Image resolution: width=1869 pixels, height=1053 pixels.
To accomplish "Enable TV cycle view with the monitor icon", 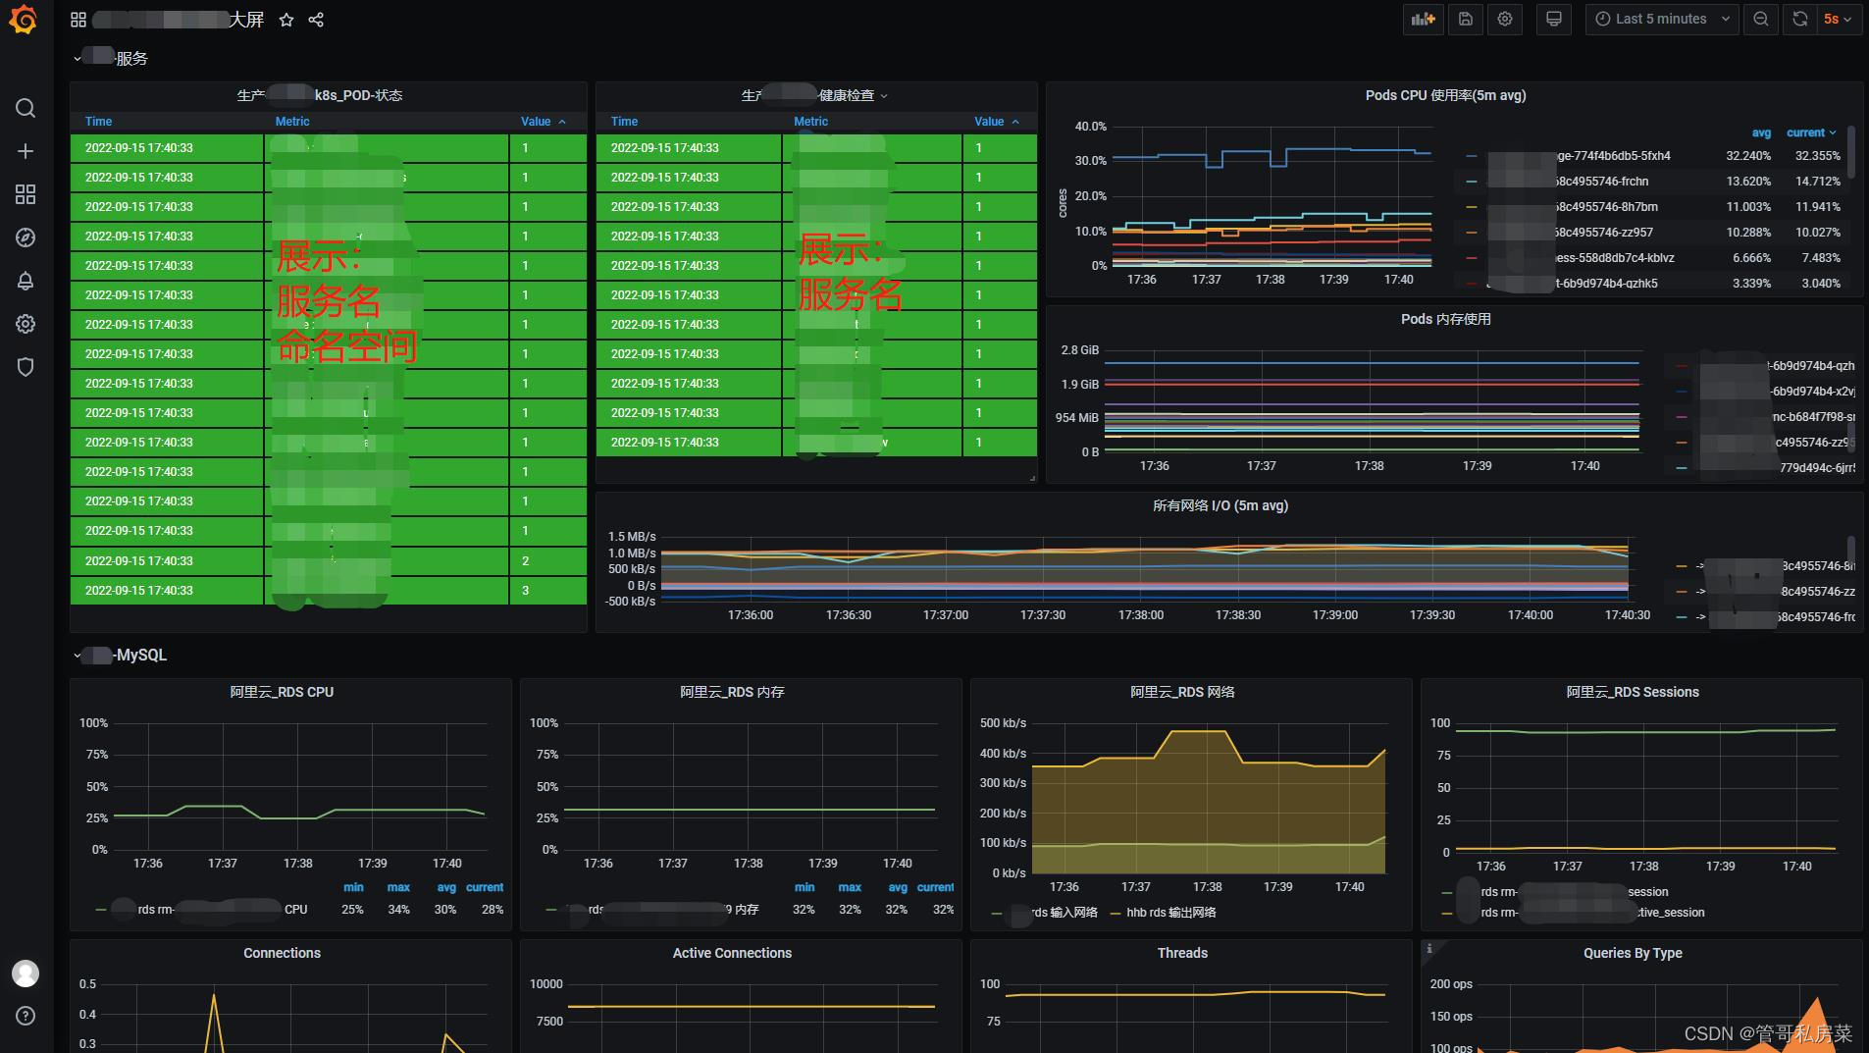I will coord(1553,19).
